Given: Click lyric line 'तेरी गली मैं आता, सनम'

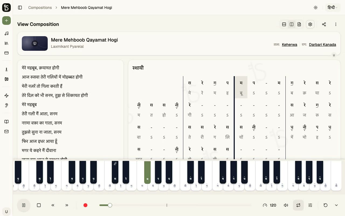Looking at the screenshot, I should pyautogui.click(x=40, y=114).
